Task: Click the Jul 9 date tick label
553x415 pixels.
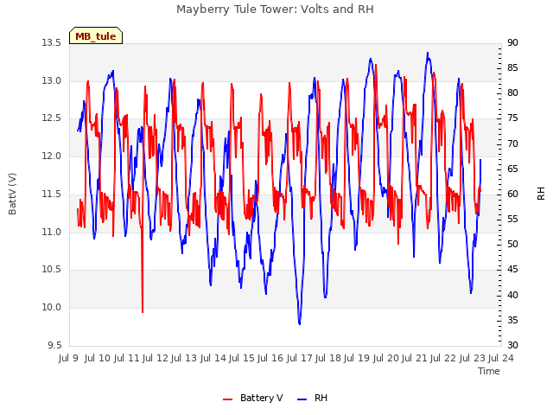Action: [x=68, y=358]
